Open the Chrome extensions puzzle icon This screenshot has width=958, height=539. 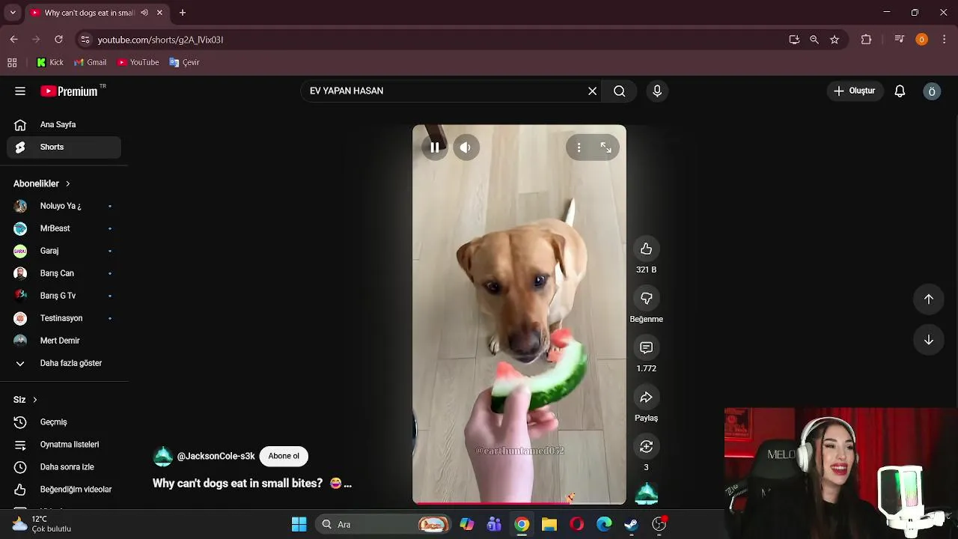pyautogui.click(x=866, y=40)
